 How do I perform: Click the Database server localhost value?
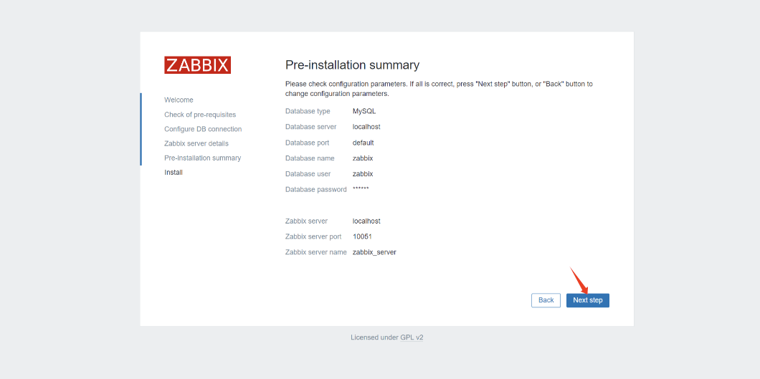tap(366, 127)
